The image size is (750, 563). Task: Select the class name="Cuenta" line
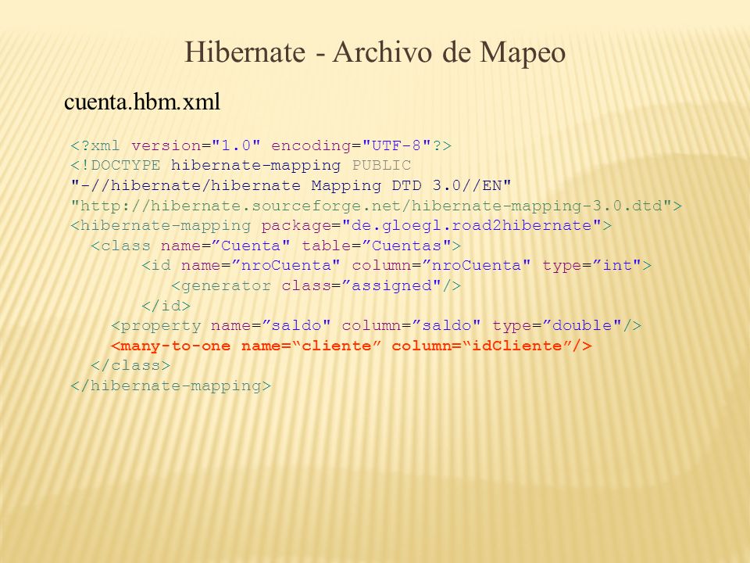[276, 246]
